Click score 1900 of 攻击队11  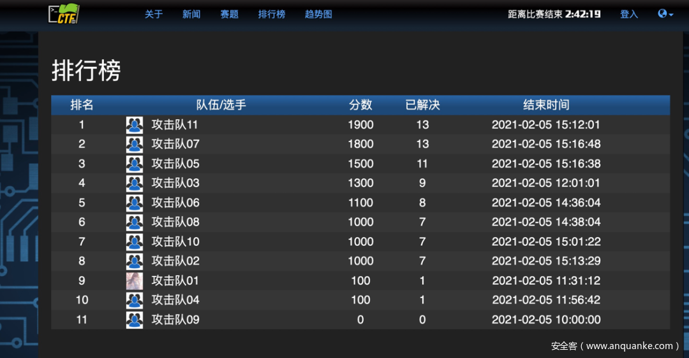point(360,125)
